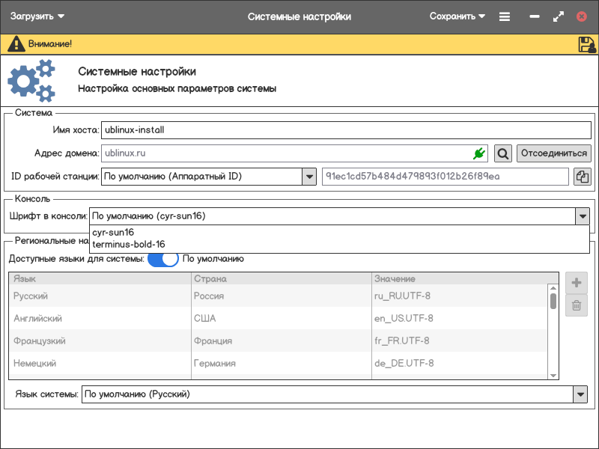Expand the workstation ID dropdown

tap(308, 177)
